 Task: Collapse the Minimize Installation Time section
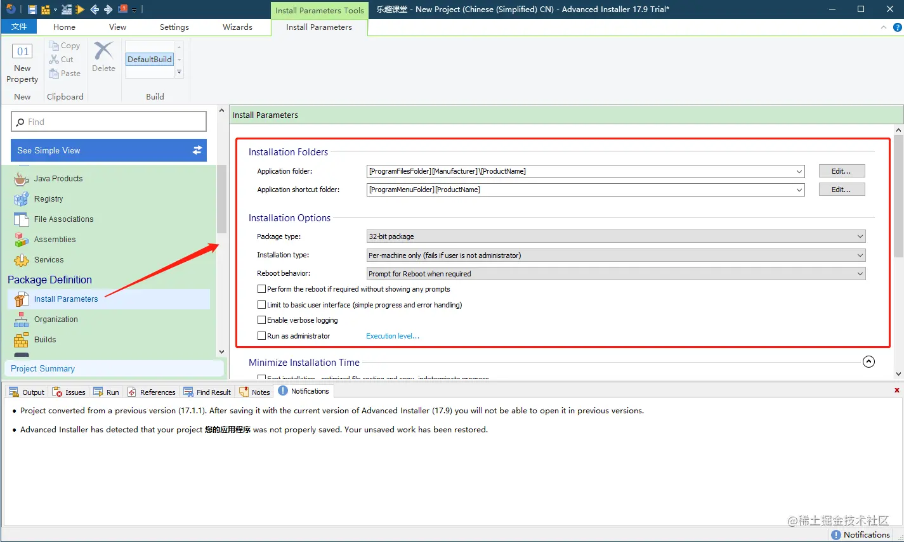(x=868, y=362)
